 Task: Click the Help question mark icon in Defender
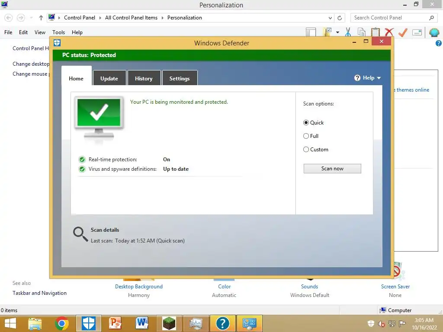tap(357, 78)
